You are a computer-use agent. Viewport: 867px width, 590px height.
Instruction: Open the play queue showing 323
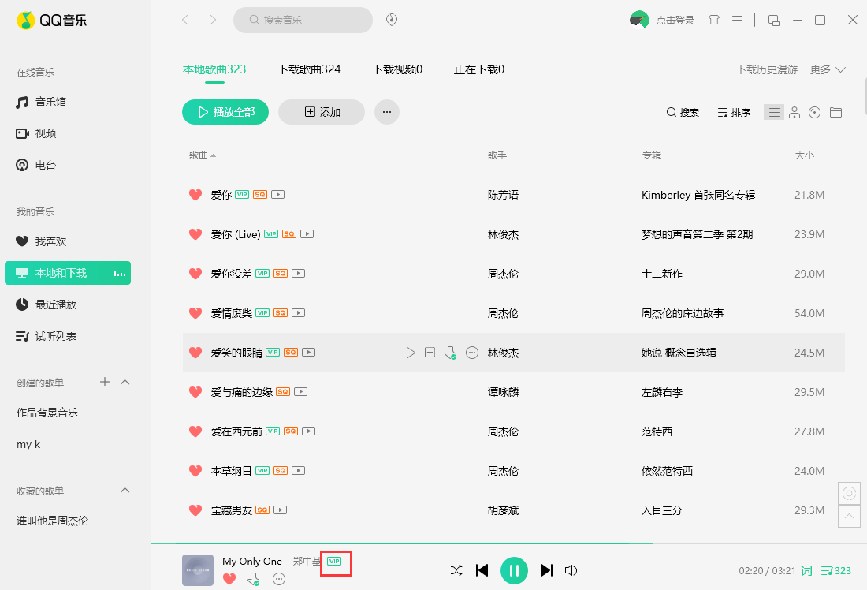coord(835,570)
